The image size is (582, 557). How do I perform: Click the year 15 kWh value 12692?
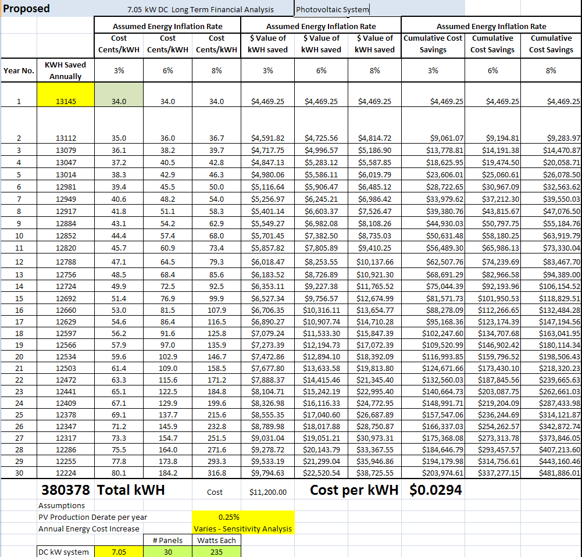(x=66, y=298)
